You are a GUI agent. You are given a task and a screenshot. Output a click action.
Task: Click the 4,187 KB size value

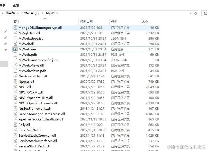point(152,114)
